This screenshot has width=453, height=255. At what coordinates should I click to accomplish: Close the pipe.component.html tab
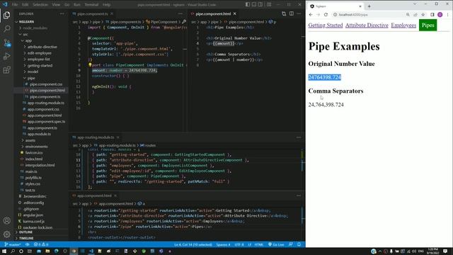(x=235, y=13)
